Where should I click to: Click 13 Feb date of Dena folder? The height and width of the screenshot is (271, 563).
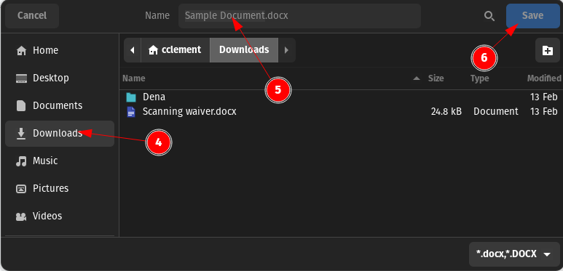(x=543, y=97)
